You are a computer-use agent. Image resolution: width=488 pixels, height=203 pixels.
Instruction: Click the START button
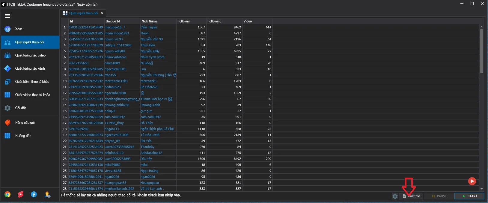(469, 196)
